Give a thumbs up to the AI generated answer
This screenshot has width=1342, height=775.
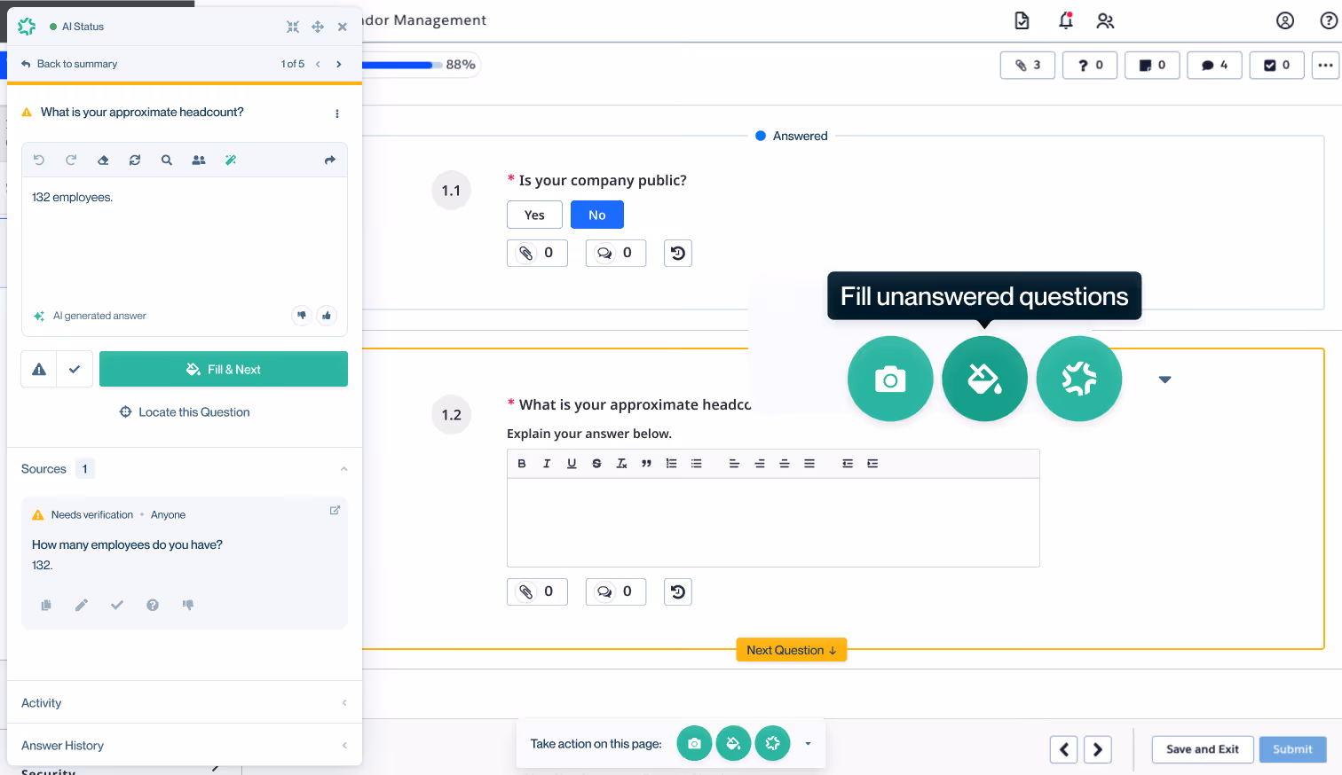pos(327,316)
